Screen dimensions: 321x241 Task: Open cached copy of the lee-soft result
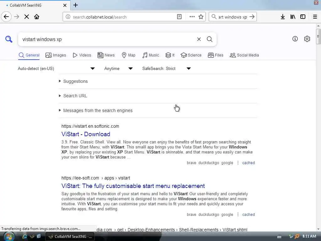(x=249, y=215)
